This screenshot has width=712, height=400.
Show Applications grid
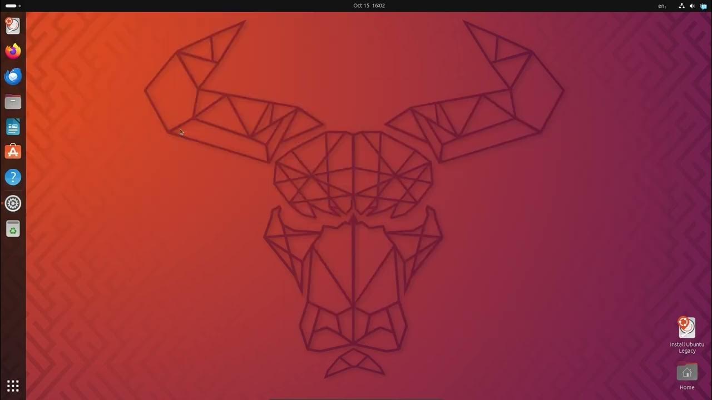(13, 386)
